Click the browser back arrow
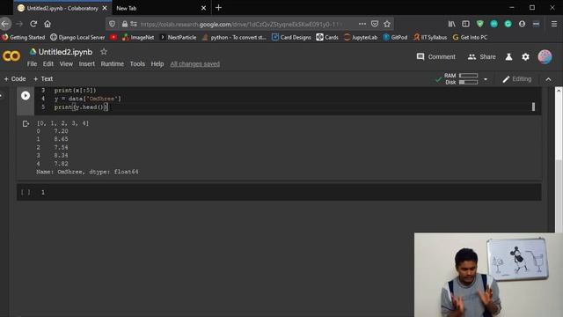The height and width of the screenshot is (317, 563). (x=5, y=24)
